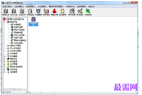This screenshot has height=95, width=142.
Task: Open the 车辆维修 repair icon
Action: point(38,12)
